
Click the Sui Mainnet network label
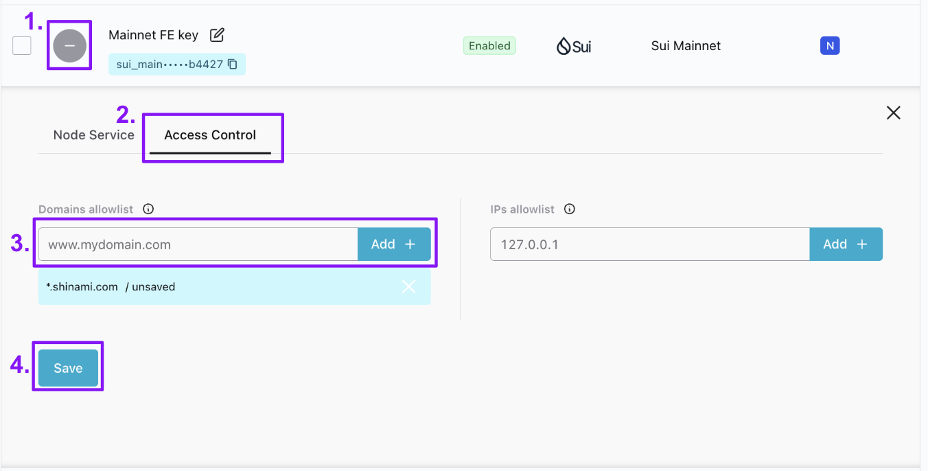click(x=686, y=46)
